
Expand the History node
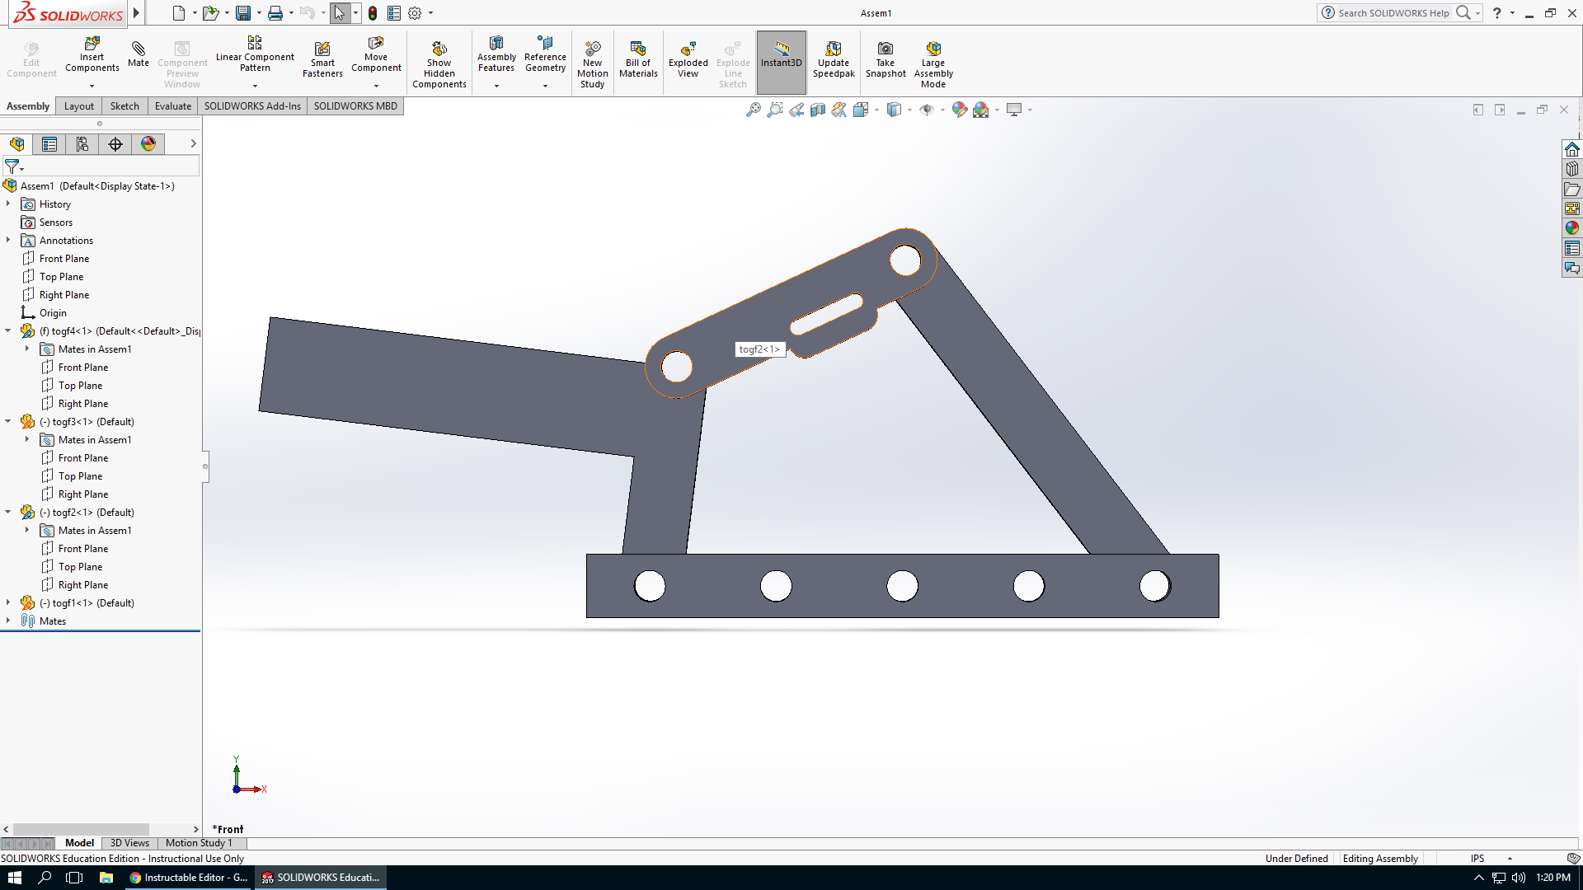coord(8,204)
